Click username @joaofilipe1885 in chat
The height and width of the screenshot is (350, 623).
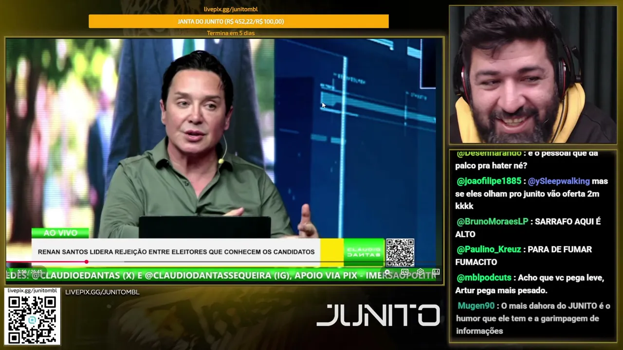(489, 181)
